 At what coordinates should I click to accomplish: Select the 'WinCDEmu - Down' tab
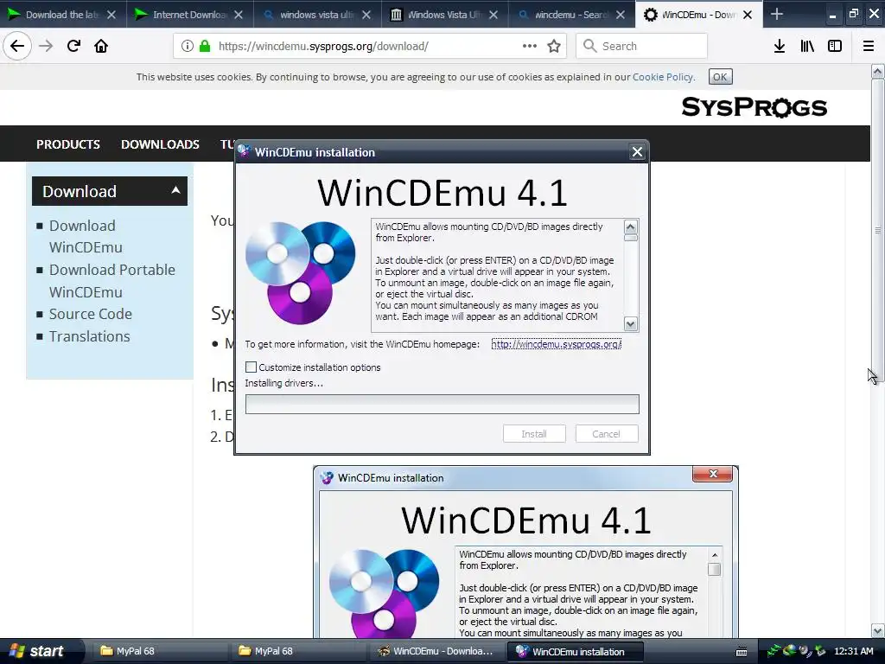698,14
